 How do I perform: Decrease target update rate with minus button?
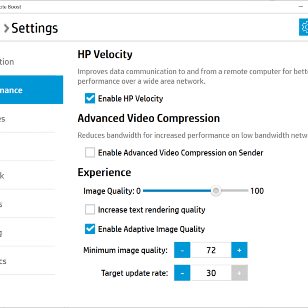pos(182,273)
